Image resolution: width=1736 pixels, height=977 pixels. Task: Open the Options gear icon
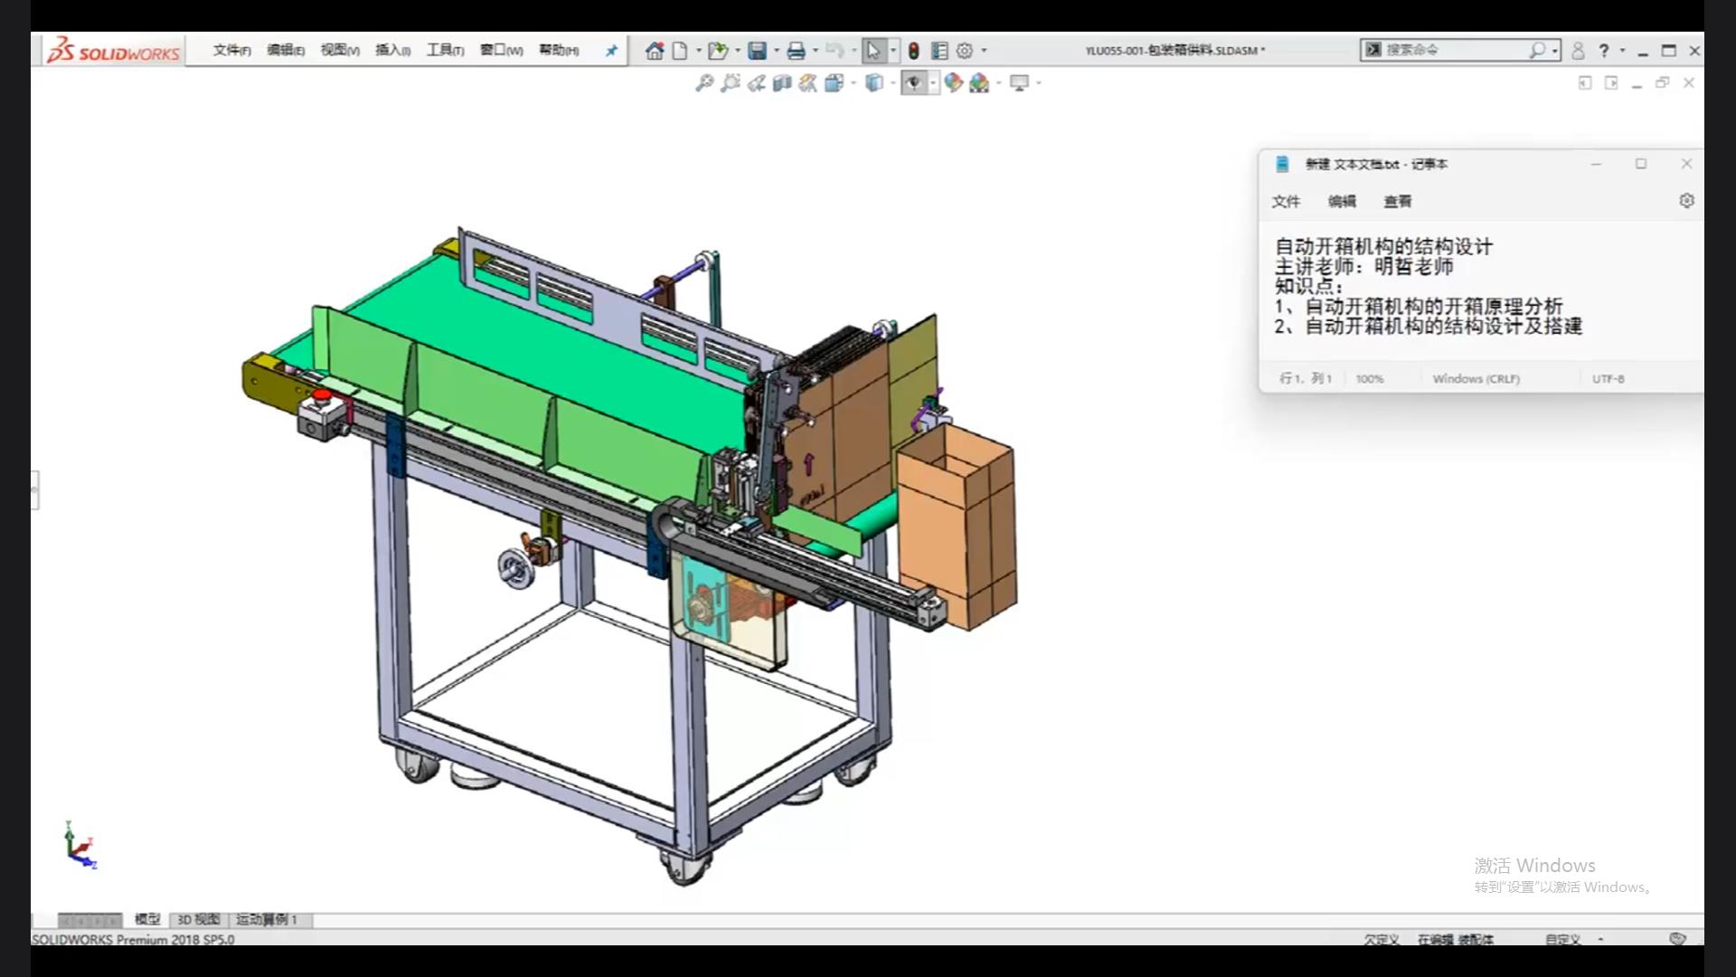(965, 51)
